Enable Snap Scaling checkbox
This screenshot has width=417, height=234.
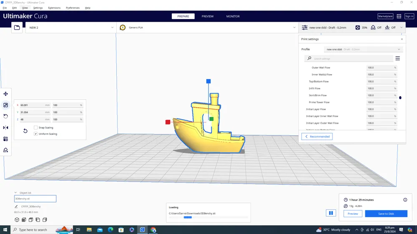pyautogui.click(x=35, y=127)
